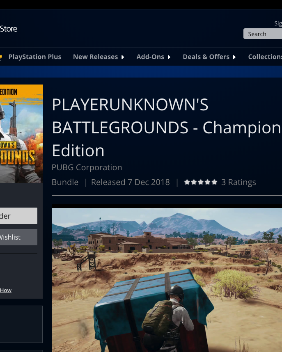Click the 3 Ratings count text

pyautogui.click(x=238, y=182)
